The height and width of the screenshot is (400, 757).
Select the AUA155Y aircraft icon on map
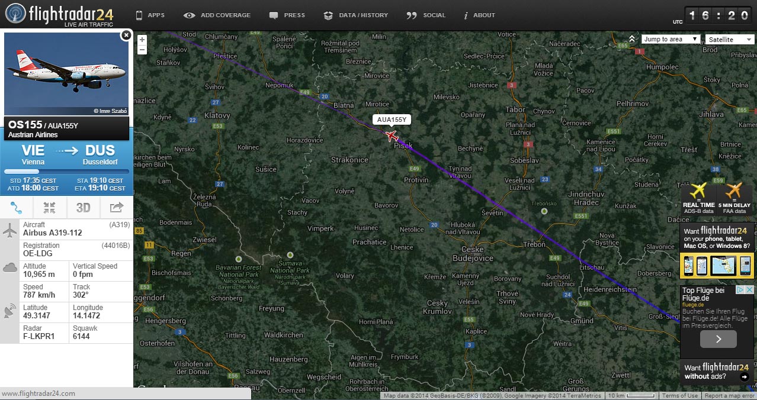coord(391,136)
